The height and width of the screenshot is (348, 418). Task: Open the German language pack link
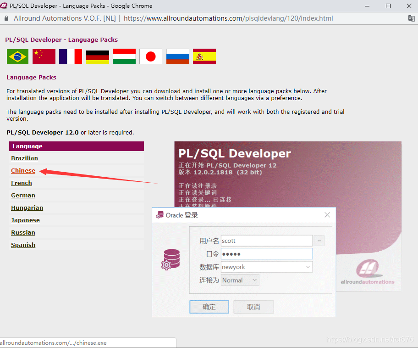pyautogui.click(x=23, y=195)
